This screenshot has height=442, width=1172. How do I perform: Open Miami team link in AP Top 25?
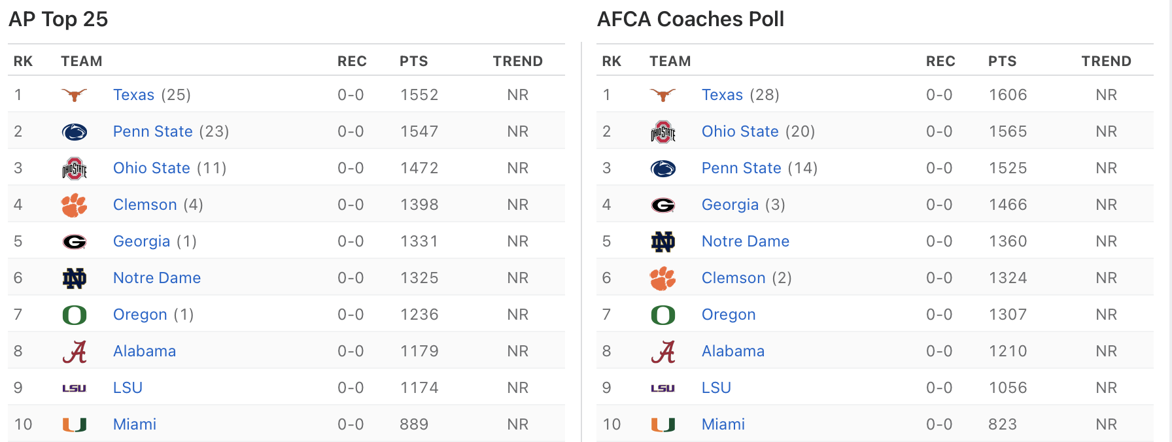point(135,424)
